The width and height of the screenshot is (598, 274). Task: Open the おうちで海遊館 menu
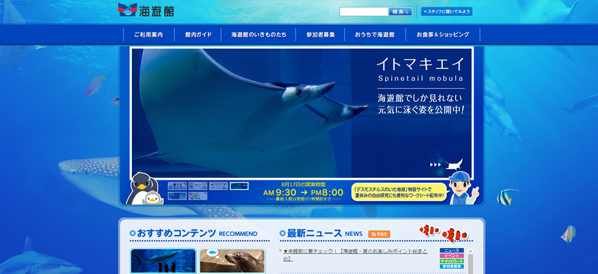374,34
